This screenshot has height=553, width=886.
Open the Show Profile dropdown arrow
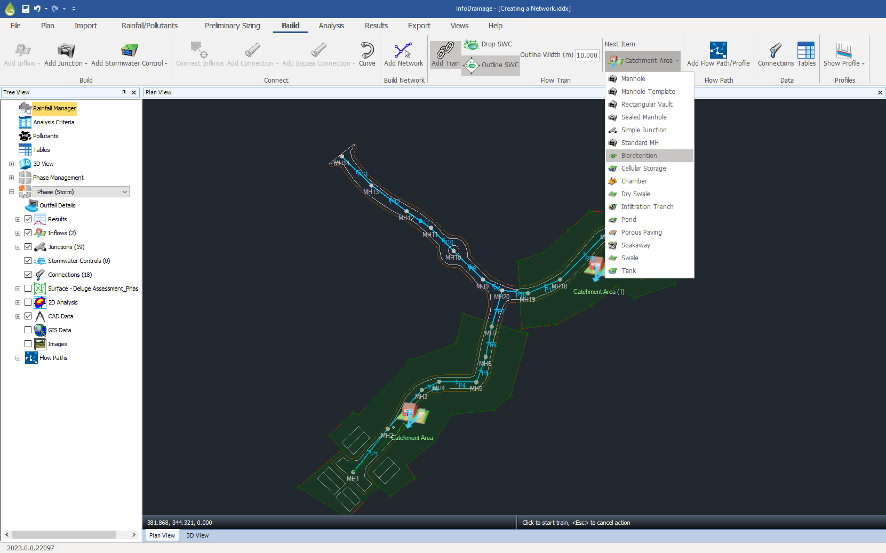click(863, 64)
